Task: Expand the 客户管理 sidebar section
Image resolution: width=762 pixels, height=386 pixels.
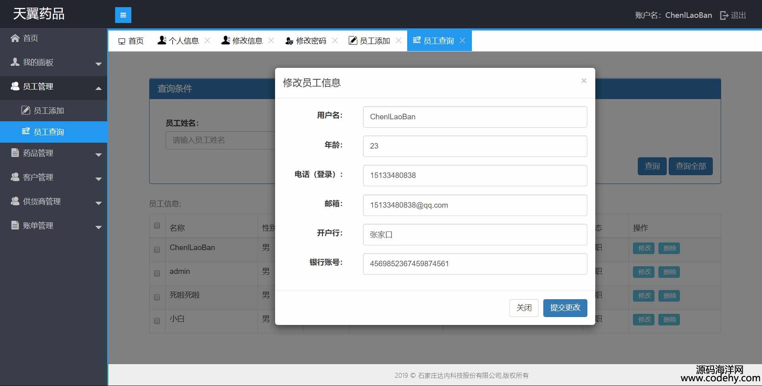Action: tap(54, 177)
